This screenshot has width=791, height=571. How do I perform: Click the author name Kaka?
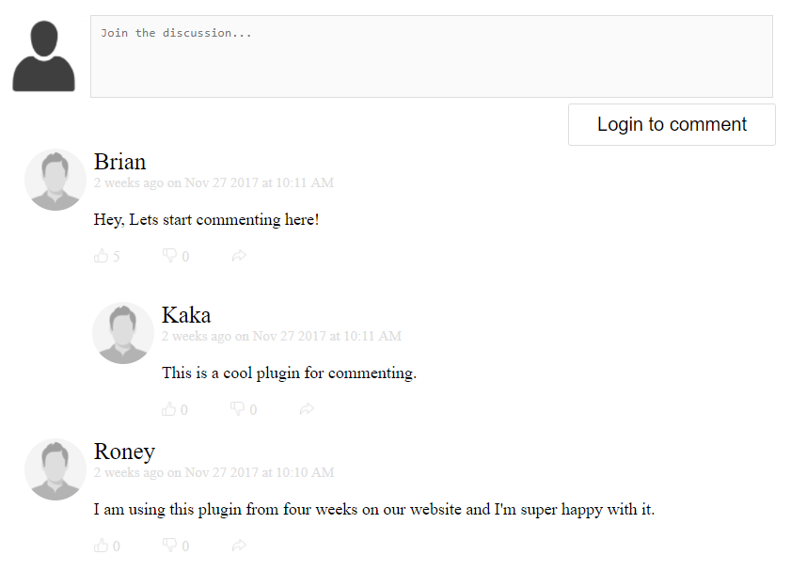(x=186, y=315)
